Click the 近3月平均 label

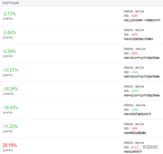[x=8, y=56]
